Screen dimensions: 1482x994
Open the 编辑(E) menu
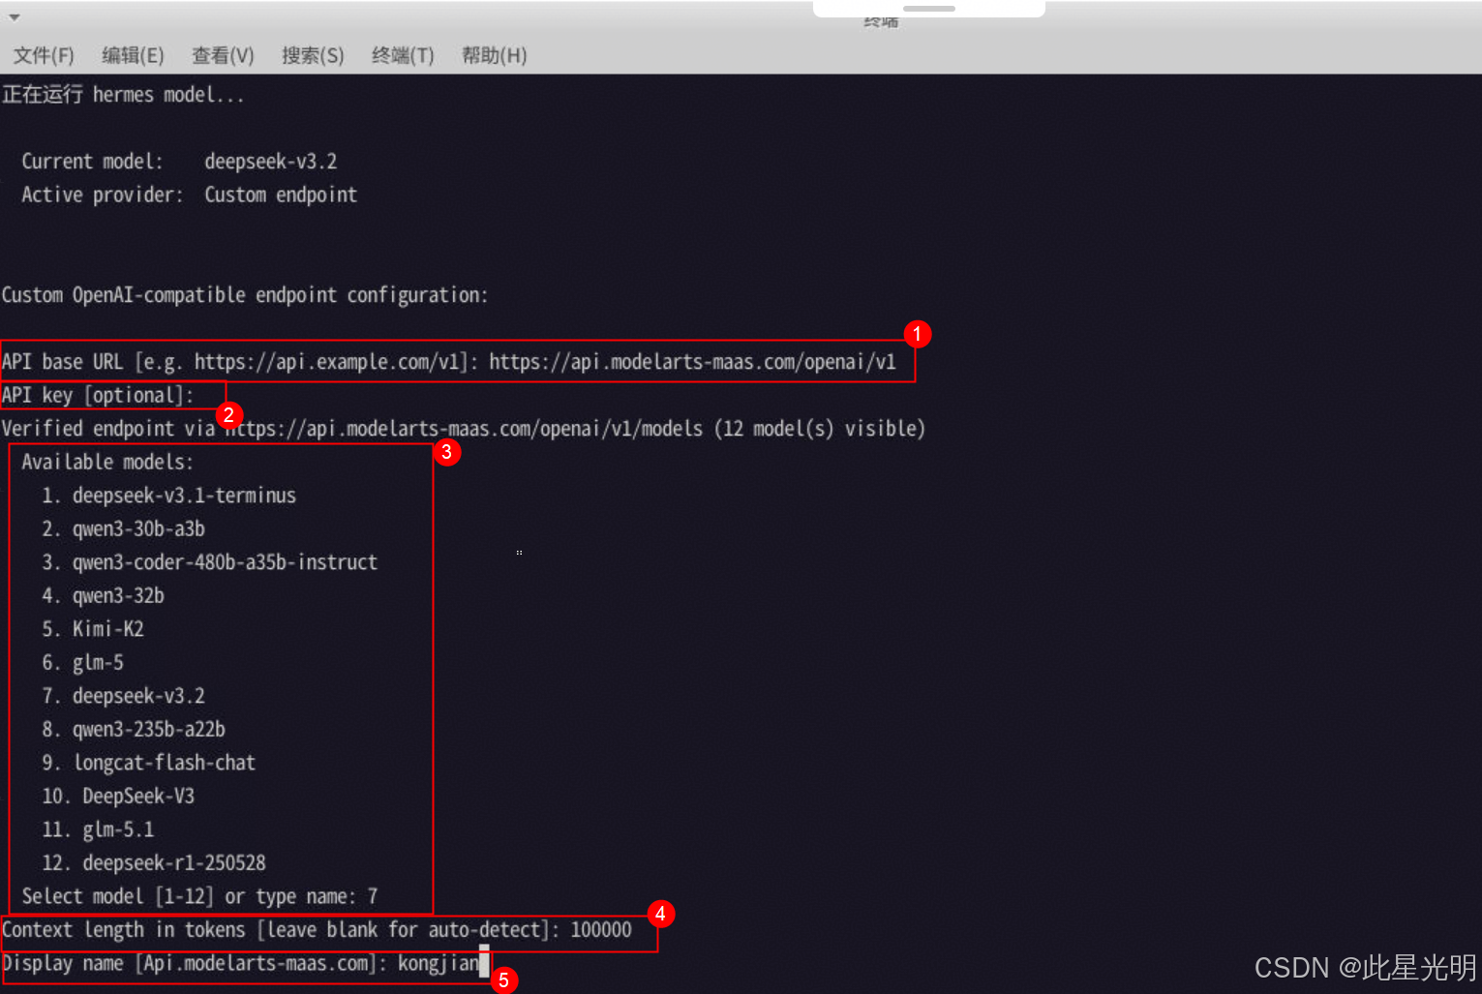(133, 55)
